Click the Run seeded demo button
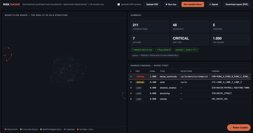The image size is (253, 133). (x=193, y=4)
